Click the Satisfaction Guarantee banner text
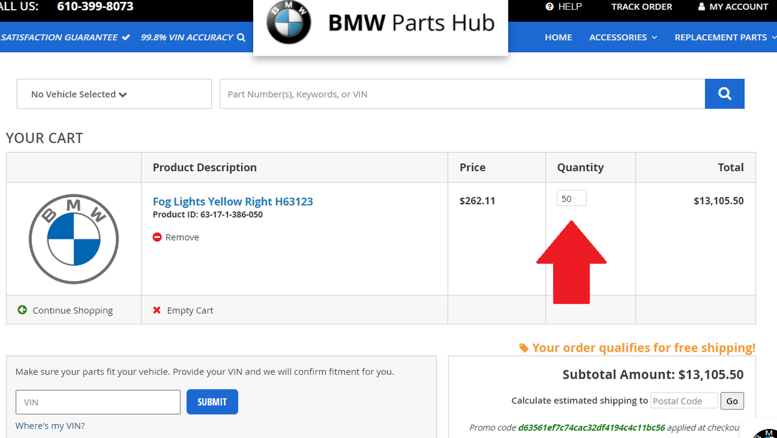The image size is (777, 438). [x=59, y=37]
